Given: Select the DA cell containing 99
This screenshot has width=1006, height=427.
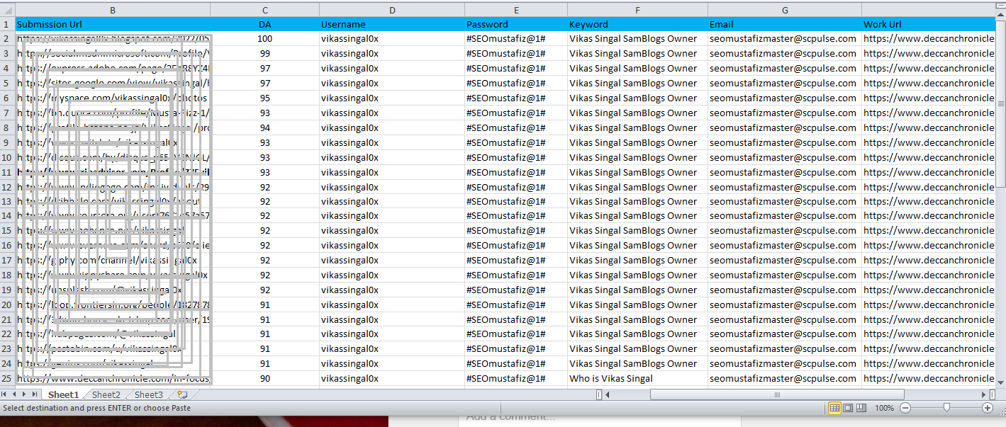Looking at the screenshot, I should 265,53.
